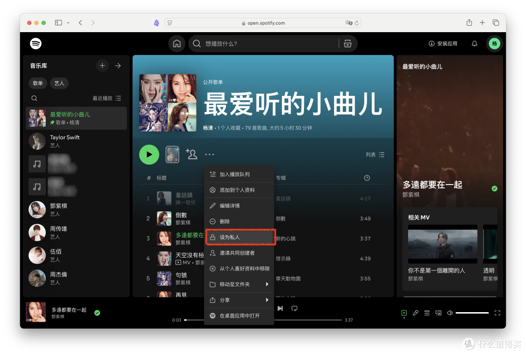The image size is (526, 355).
Task: Toggle saved checkmark in bottom player
Action: (x=97, y=313)
